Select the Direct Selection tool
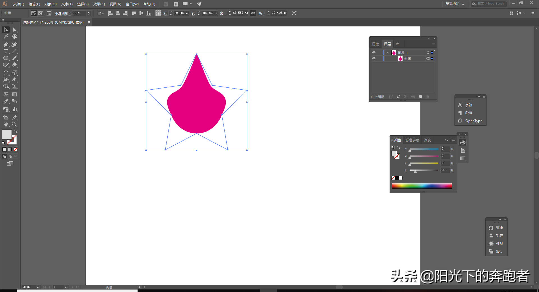This screenshot has width=539, height=292. 14,30
